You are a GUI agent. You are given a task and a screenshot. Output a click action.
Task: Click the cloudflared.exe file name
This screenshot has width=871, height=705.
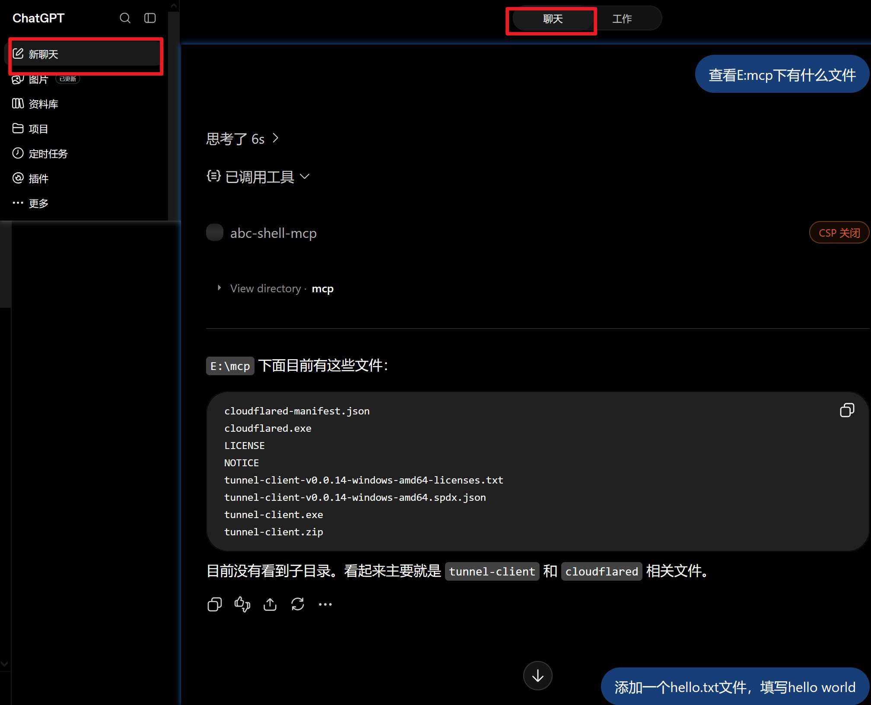tap(268, 428)
